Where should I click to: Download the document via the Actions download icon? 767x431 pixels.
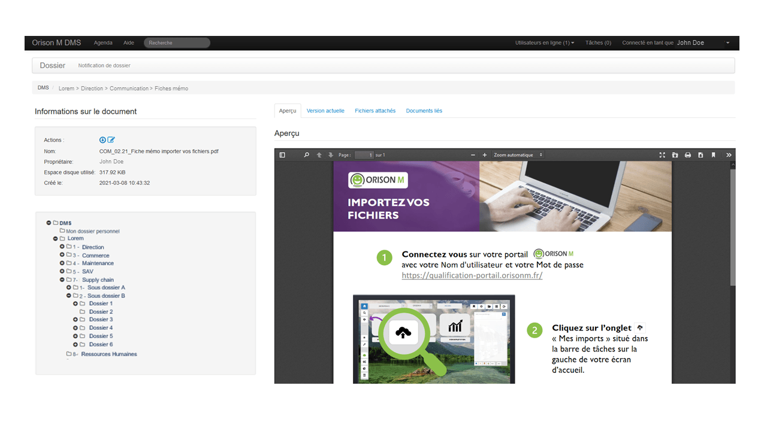pos(102,140)
